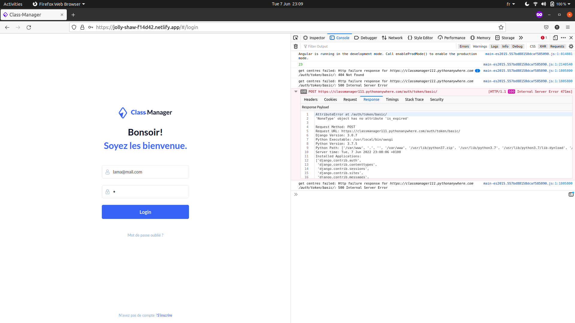Bookmark this page via star icon
The width and height of the screenshot is (575, 323).
501,27
